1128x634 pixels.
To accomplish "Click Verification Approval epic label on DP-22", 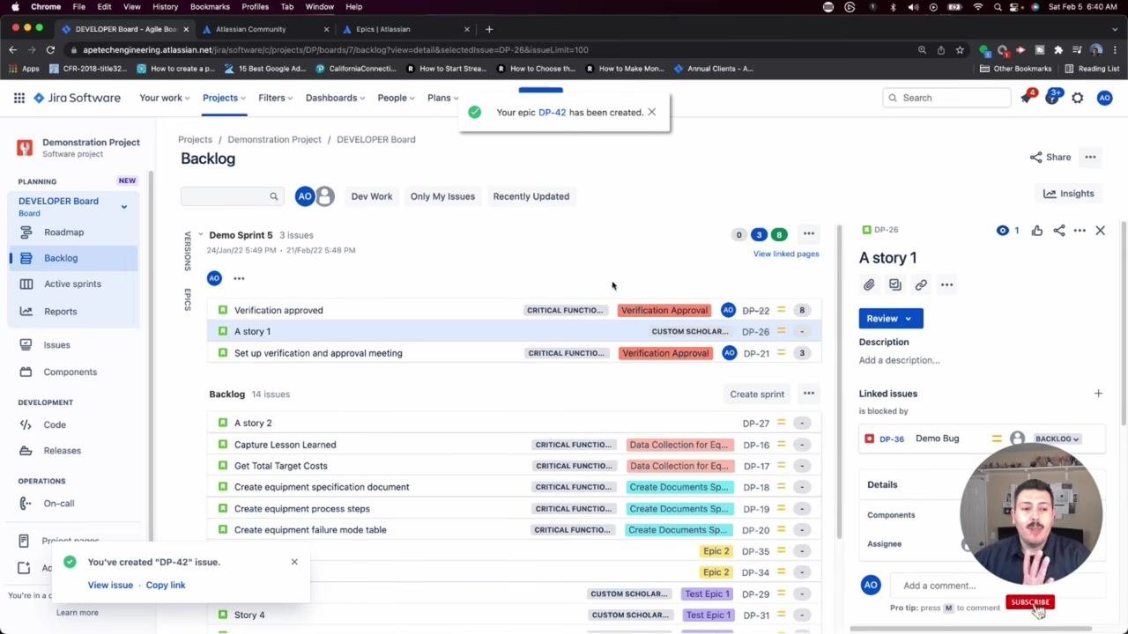I will click(x=664, y=310).
